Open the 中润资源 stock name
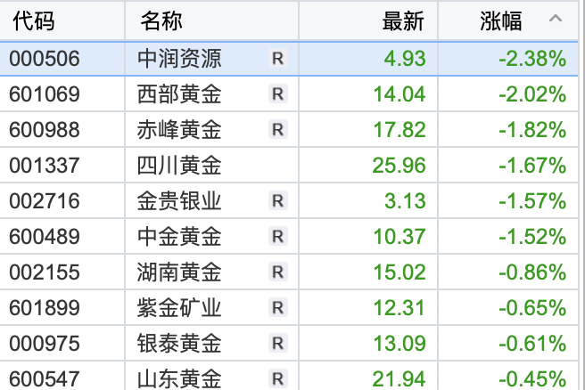This screenshot has width=585, height=390. click(x=179, y=59)
